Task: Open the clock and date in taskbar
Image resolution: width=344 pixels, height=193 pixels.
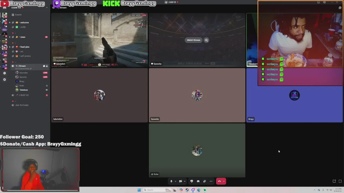Action: 337,190
